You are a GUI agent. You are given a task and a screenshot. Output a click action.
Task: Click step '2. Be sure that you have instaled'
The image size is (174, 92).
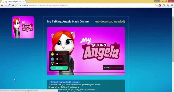point(74,85)
